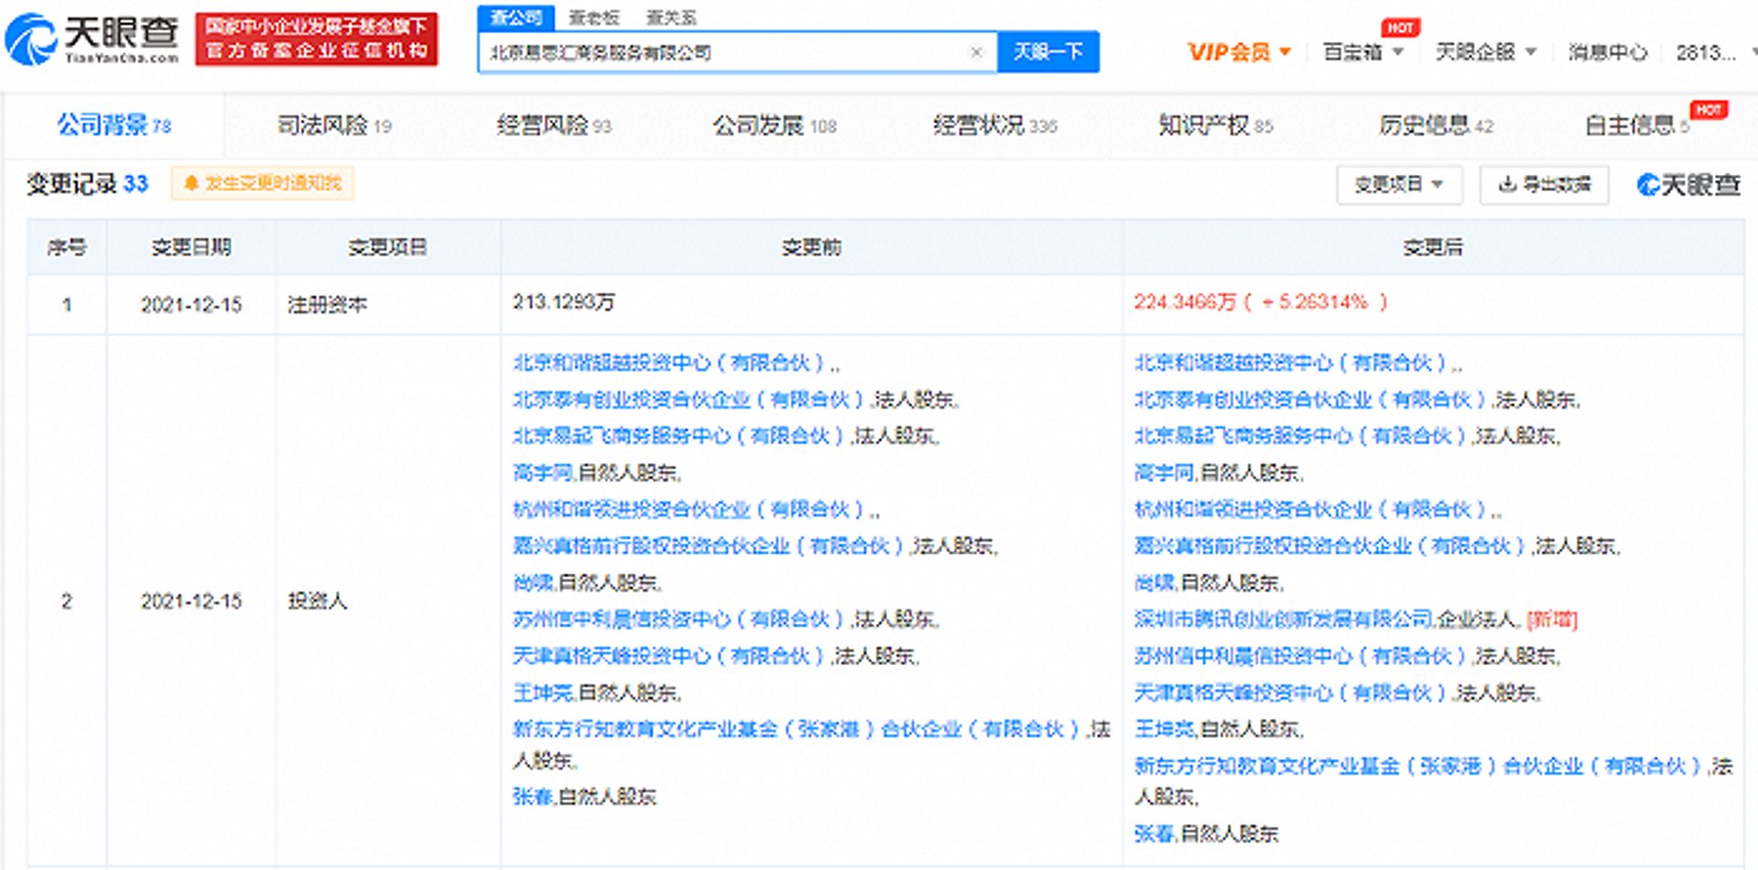Open 尚瑞 link in 变更后 column

(1155, 583)
